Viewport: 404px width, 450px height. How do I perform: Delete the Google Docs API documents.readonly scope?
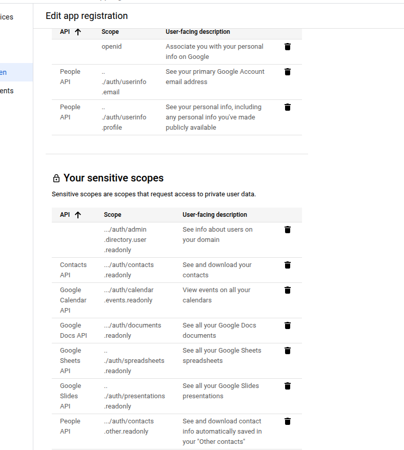[288, 325]
